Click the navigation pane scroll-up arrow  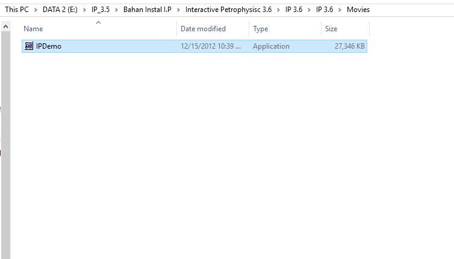click(x=5, y=26)
